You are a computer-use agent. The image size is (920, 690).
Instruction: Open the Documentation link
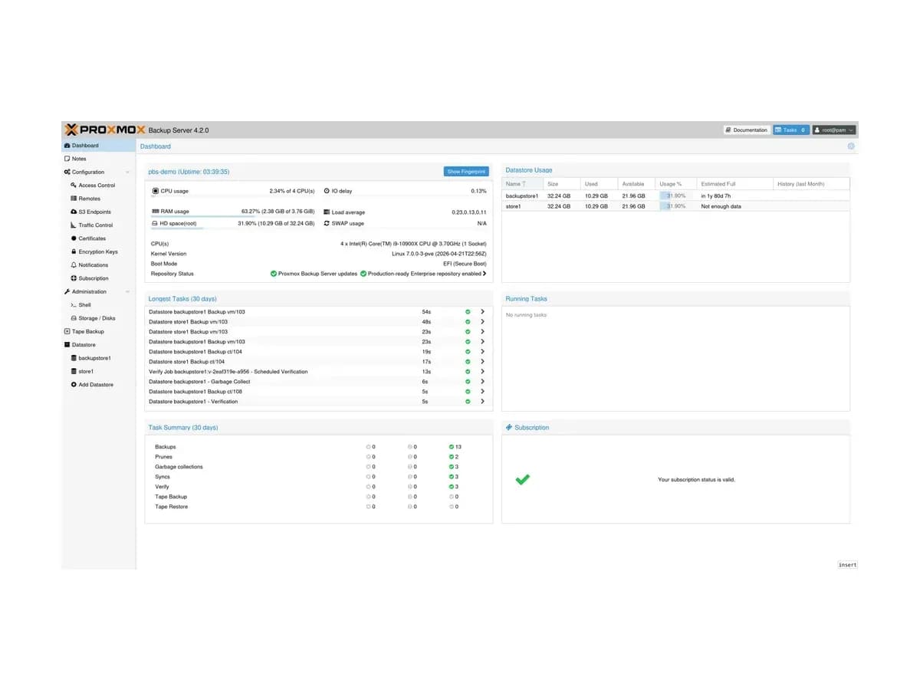click(x=746, y=130)
